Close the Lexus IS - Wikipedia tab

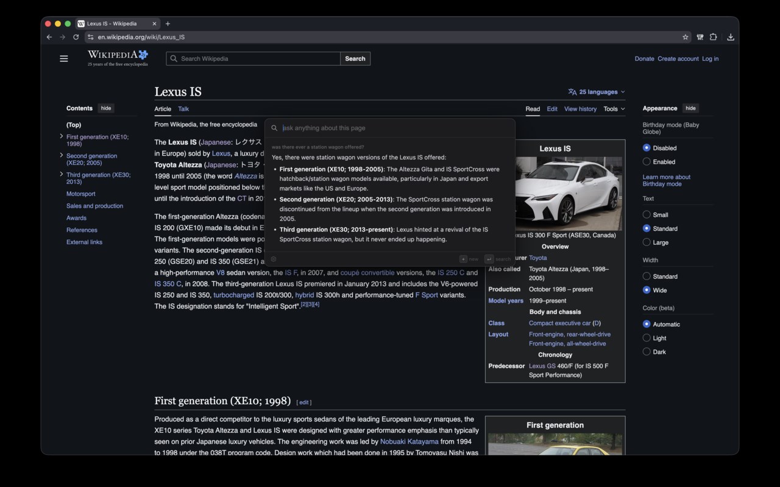point(154,24)
